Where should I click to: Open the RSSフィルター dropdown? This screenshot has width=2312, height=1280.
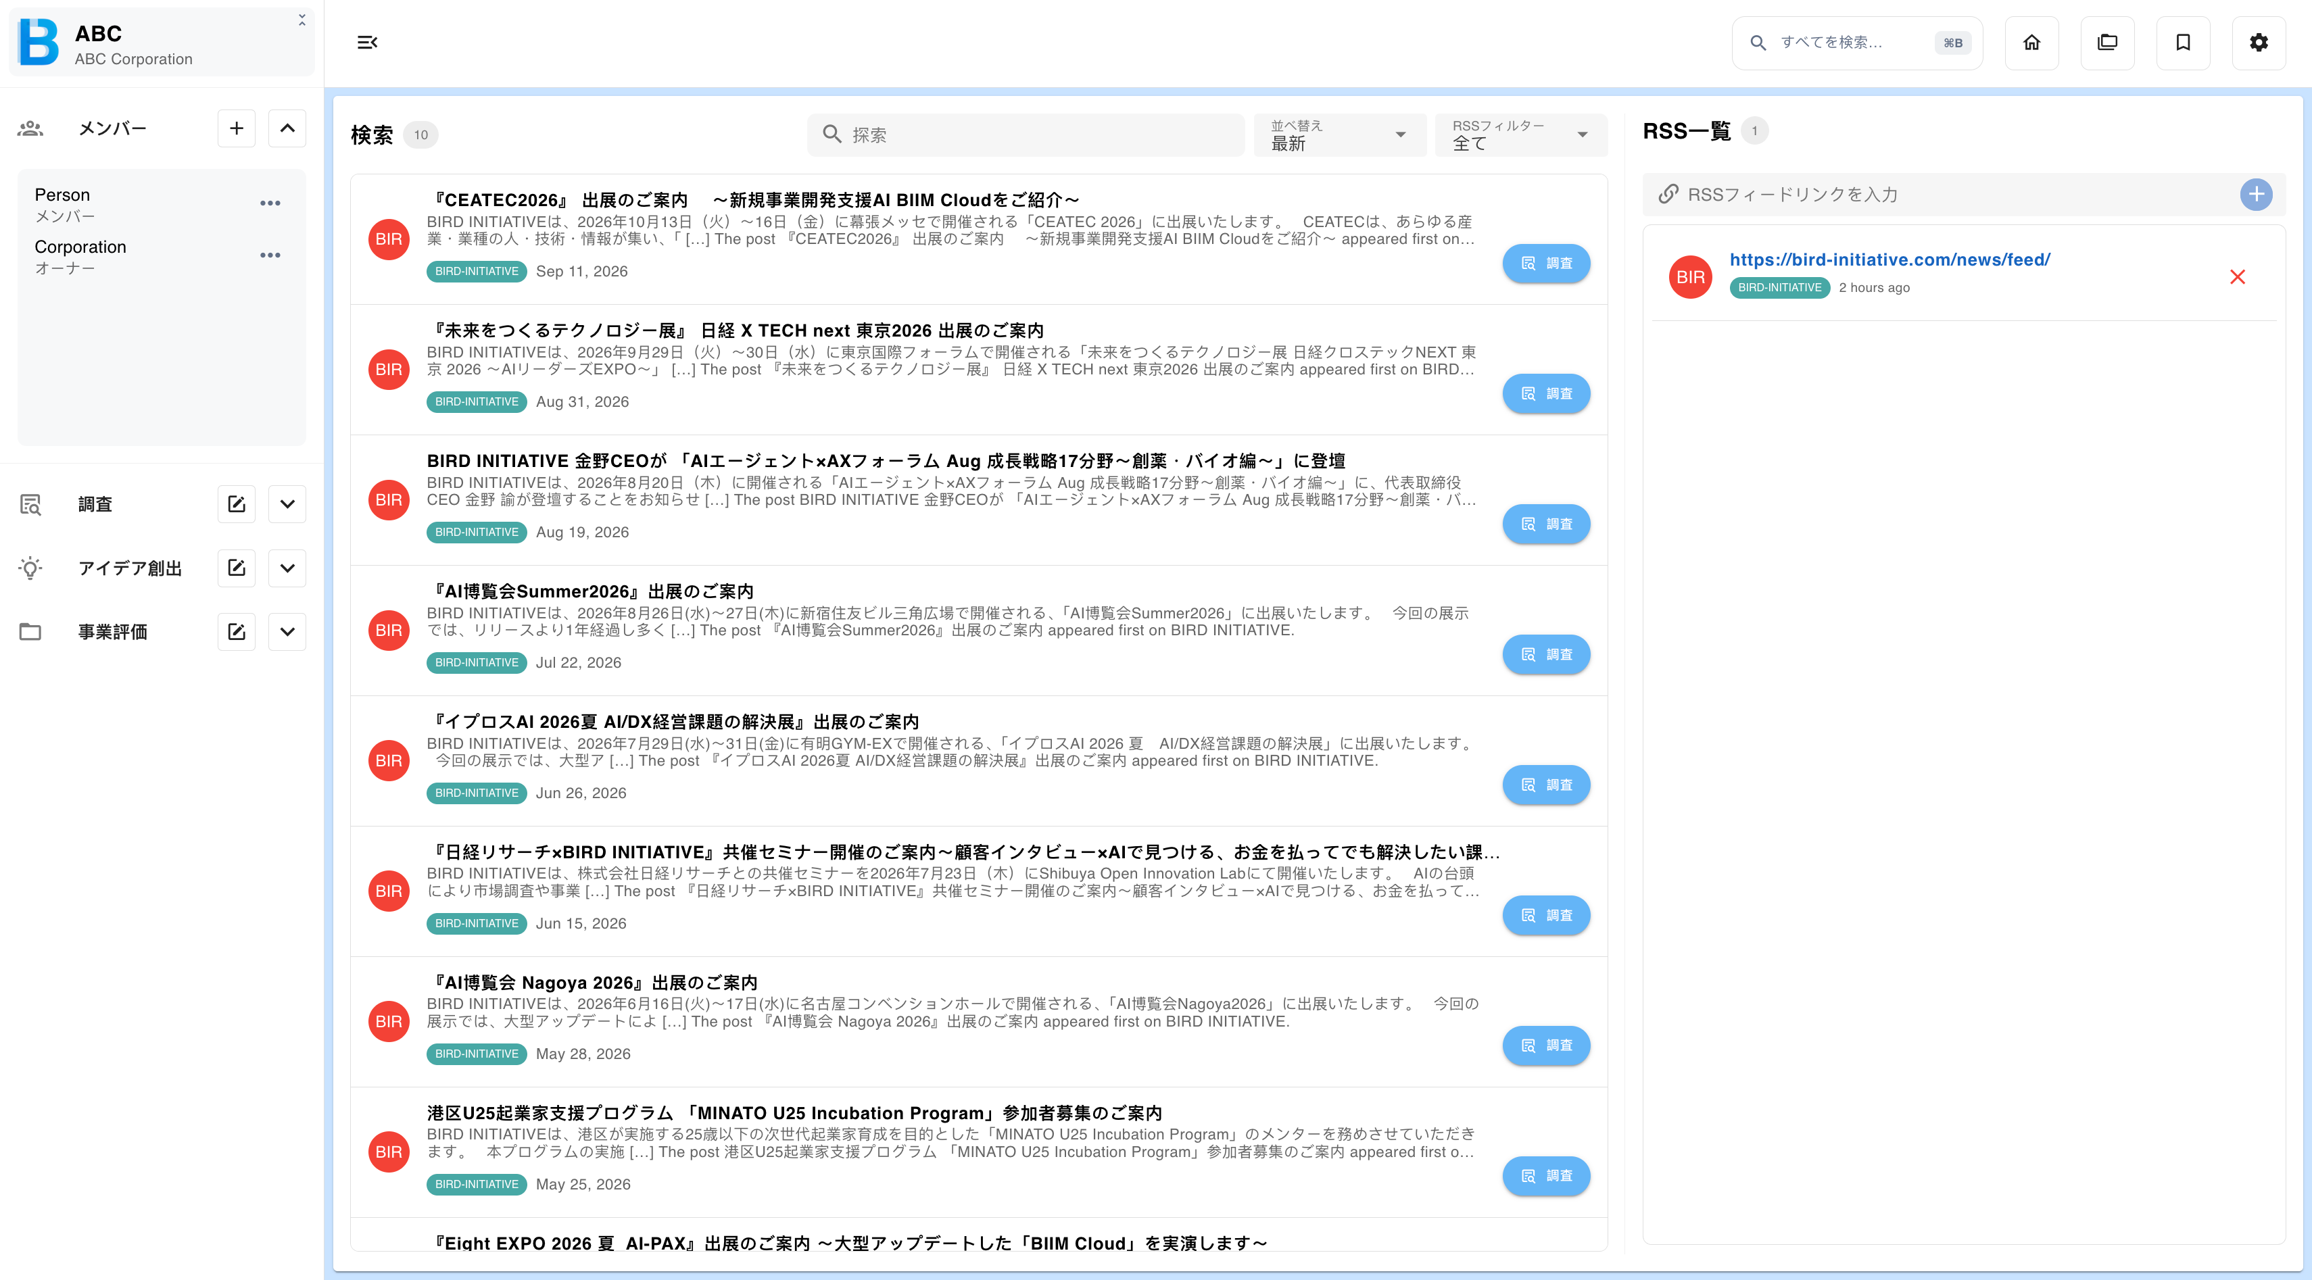[x=1520, y=134]
